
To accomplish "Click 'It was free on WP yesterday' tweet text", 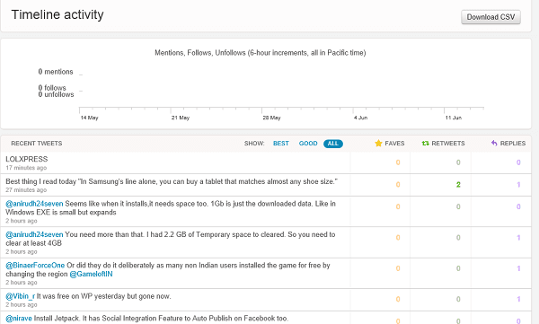I will [x=104, y=296].
